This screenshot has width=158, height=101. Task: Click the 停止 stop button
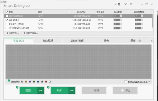[x=125, y=91]
